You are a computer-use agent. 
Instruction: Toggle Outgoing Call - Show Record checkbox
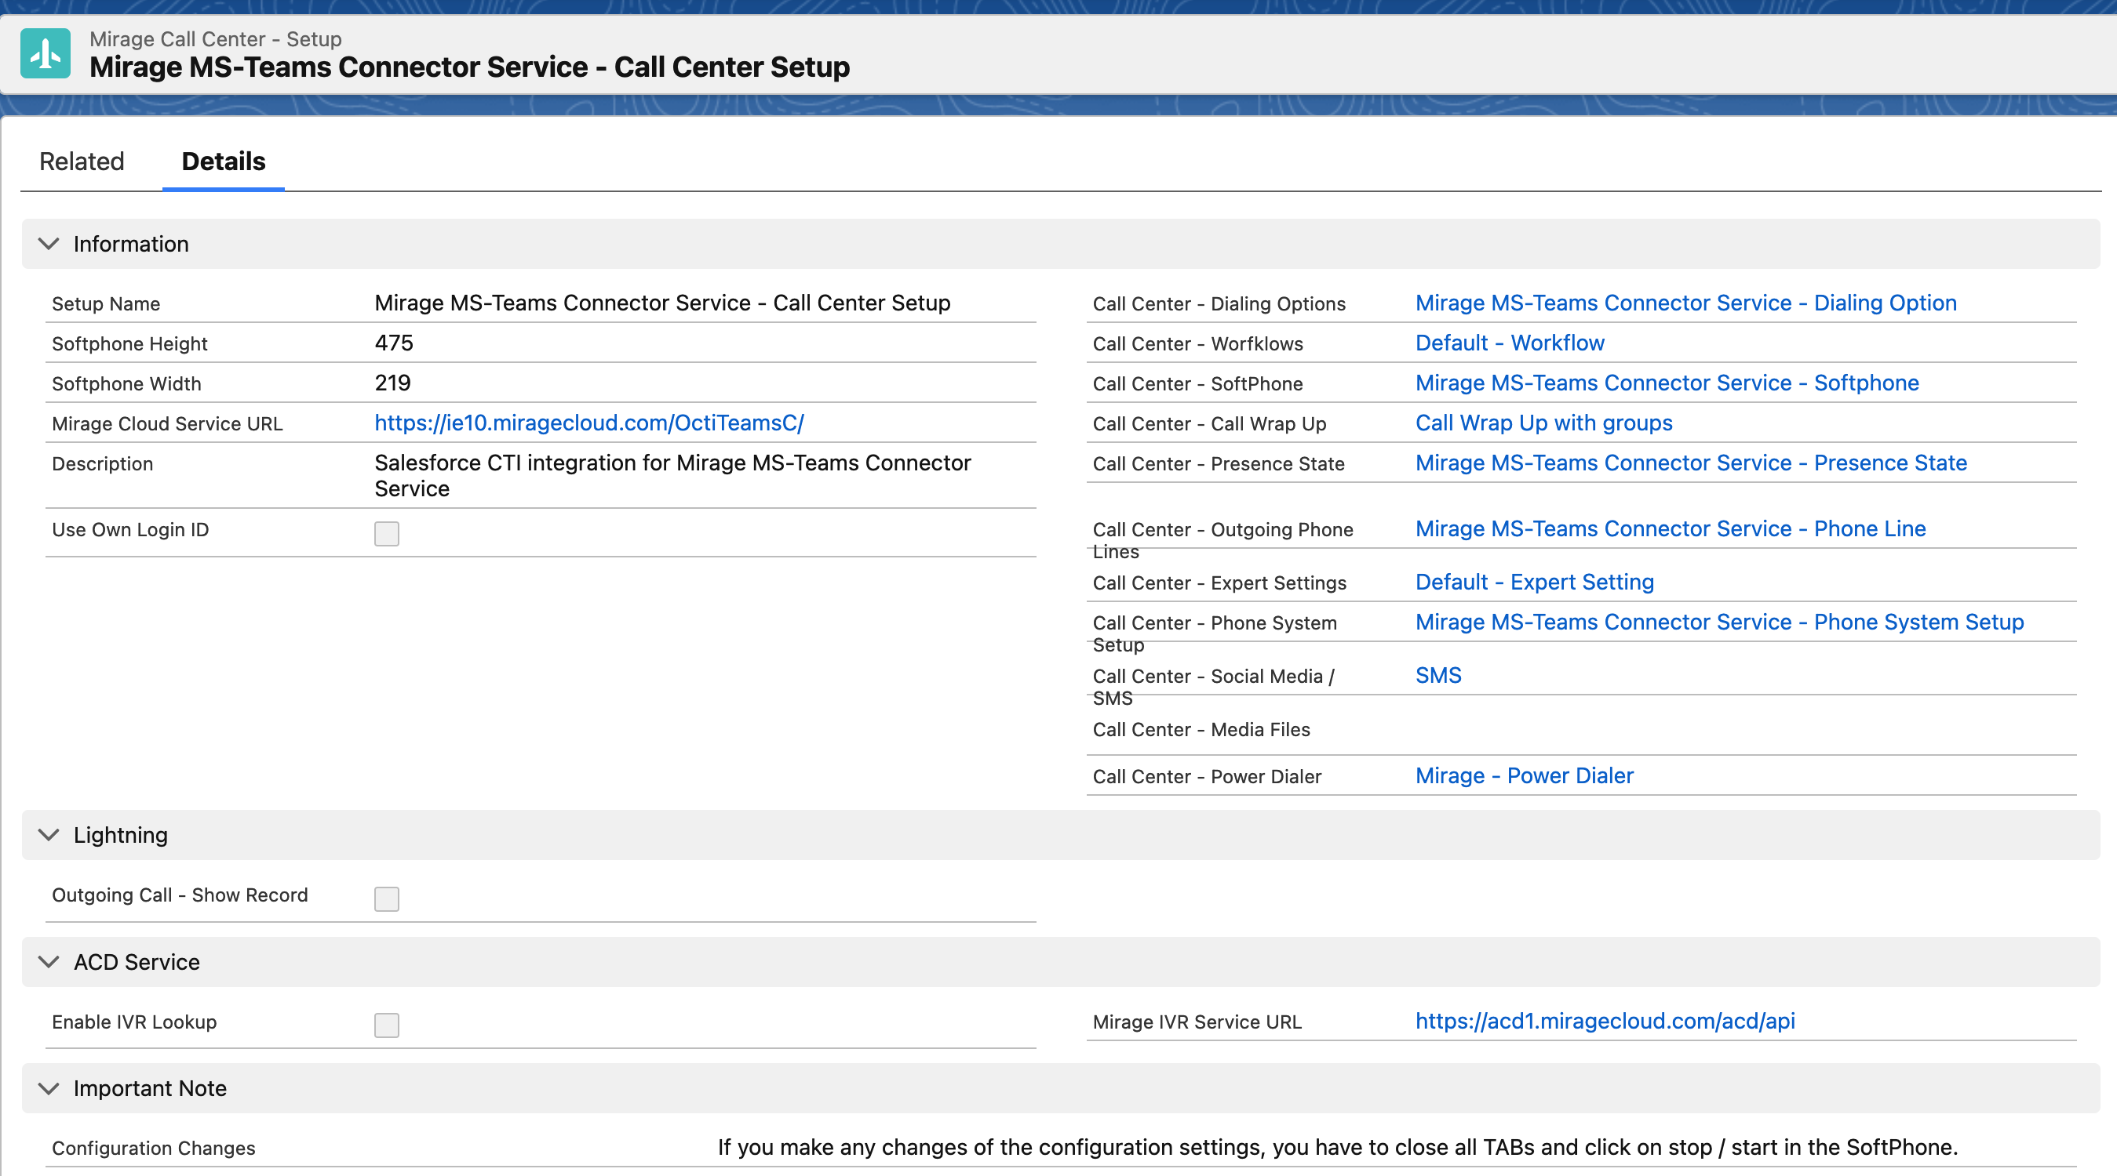(386, 898)
